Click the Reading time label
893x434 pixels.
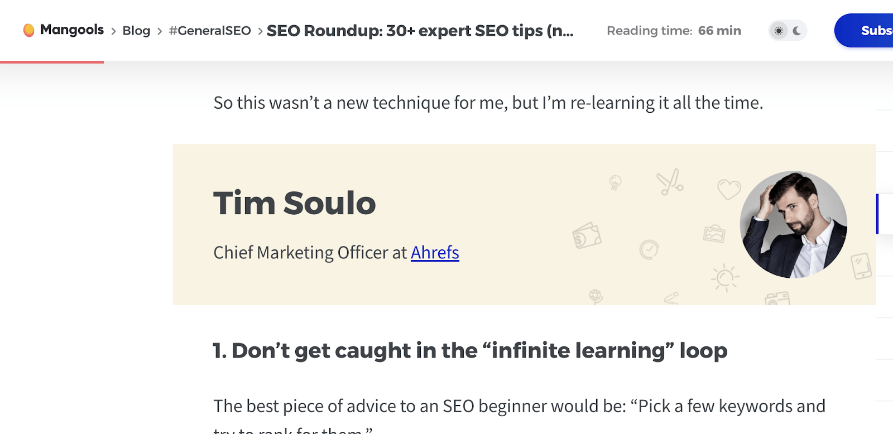[x=650, y=31]
